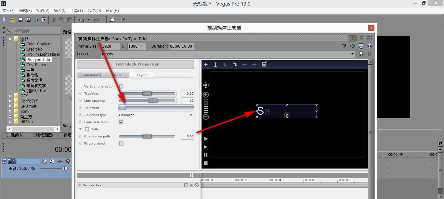Click the Save disk icon in main toolbar
The height and width of the screenshot is (199, 444).
(x=20, y=20)
